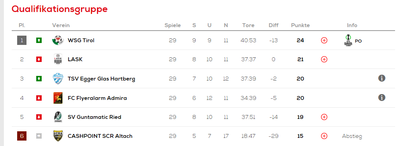Click the green up arrow for WSG Tirol
The image size is (397, 146).
click(x=39, y=40)
